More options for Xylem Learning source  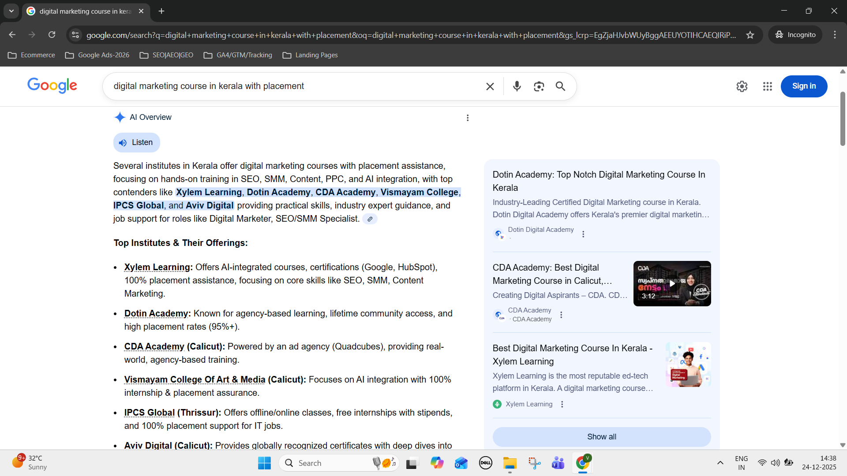coord(562,404)
